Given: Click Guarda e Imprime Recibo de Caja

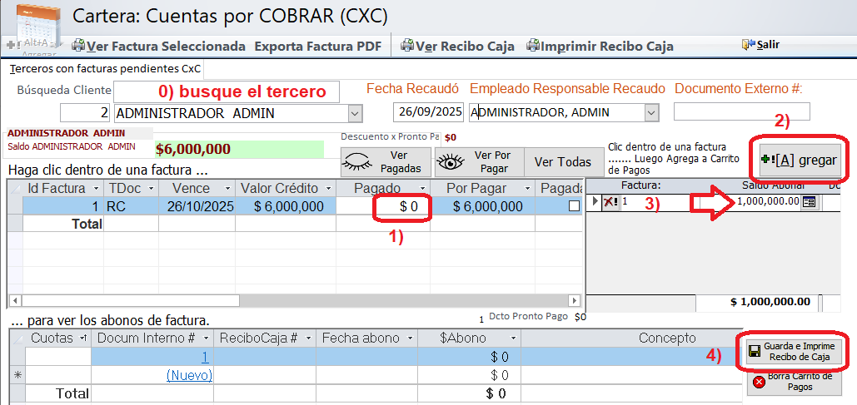Looking at the screenshot, I should [790, 351].
